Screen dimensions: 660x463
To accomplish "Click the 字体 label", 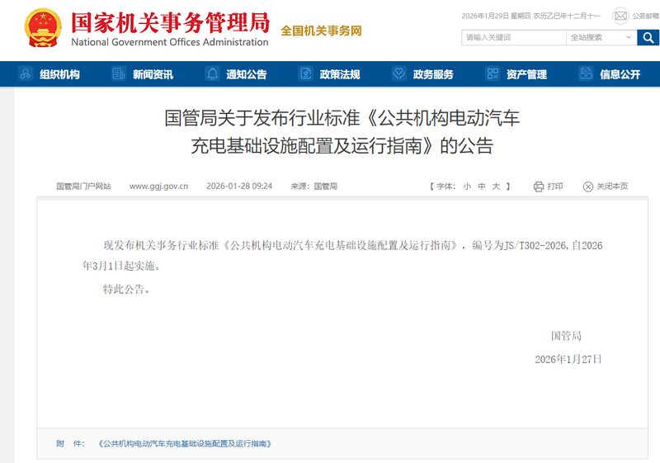I will [x=445, y=186].
